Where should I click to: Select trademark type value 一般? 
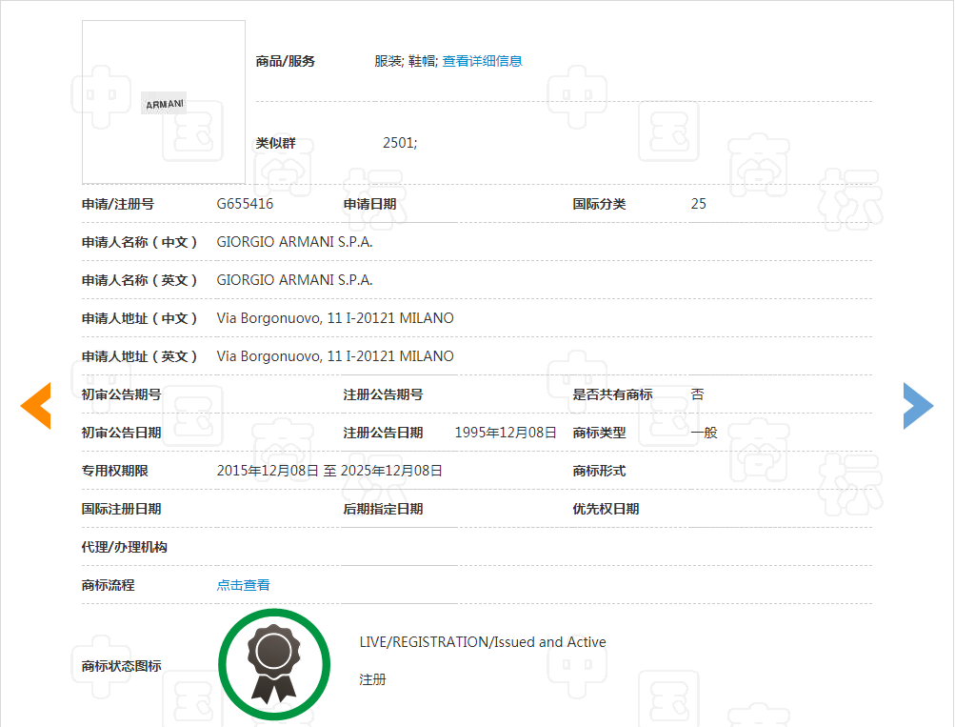(x=704, y=433)
